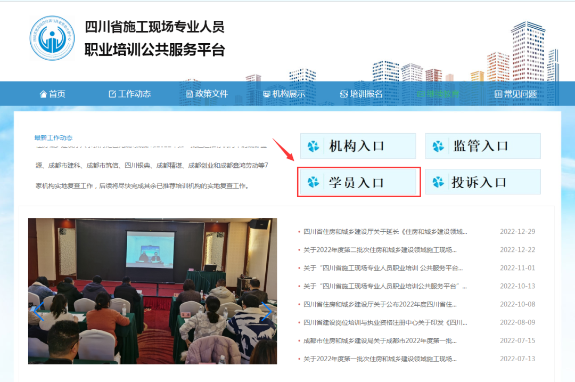Click the platform logo in the header
Screen dimensions: 575x382
click(x=52, y=38)
